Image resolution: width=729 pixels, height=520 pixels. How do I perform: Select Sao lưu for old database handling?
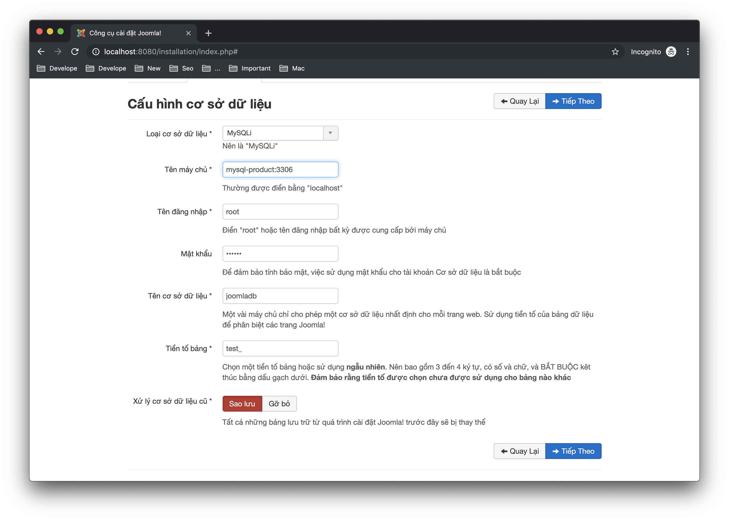pyautogui.click(x=242, y=403)
